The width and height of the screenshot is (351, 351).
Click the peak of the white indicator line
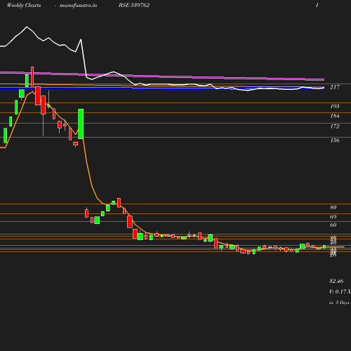[27, 27]
